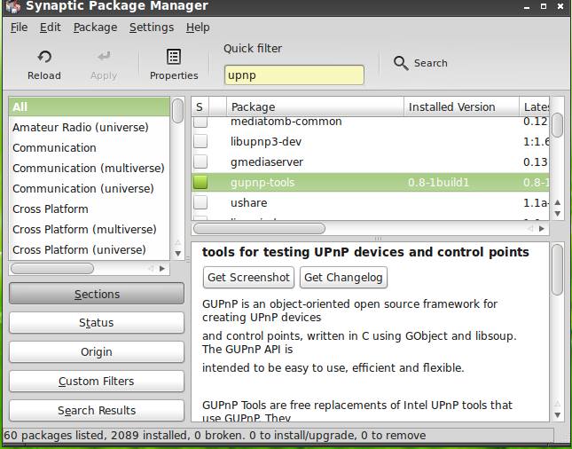Mark the ushare package checkbox
Screen dimensions: 572x449
click(x=200, y=202)
